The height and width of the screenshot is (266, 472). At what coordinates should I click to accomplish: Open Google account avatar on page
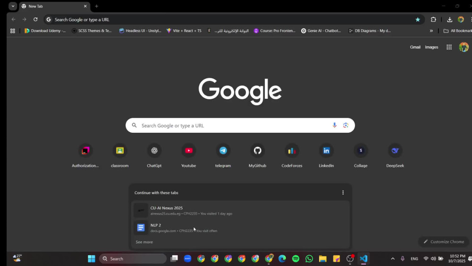click(x=464, y=47)
